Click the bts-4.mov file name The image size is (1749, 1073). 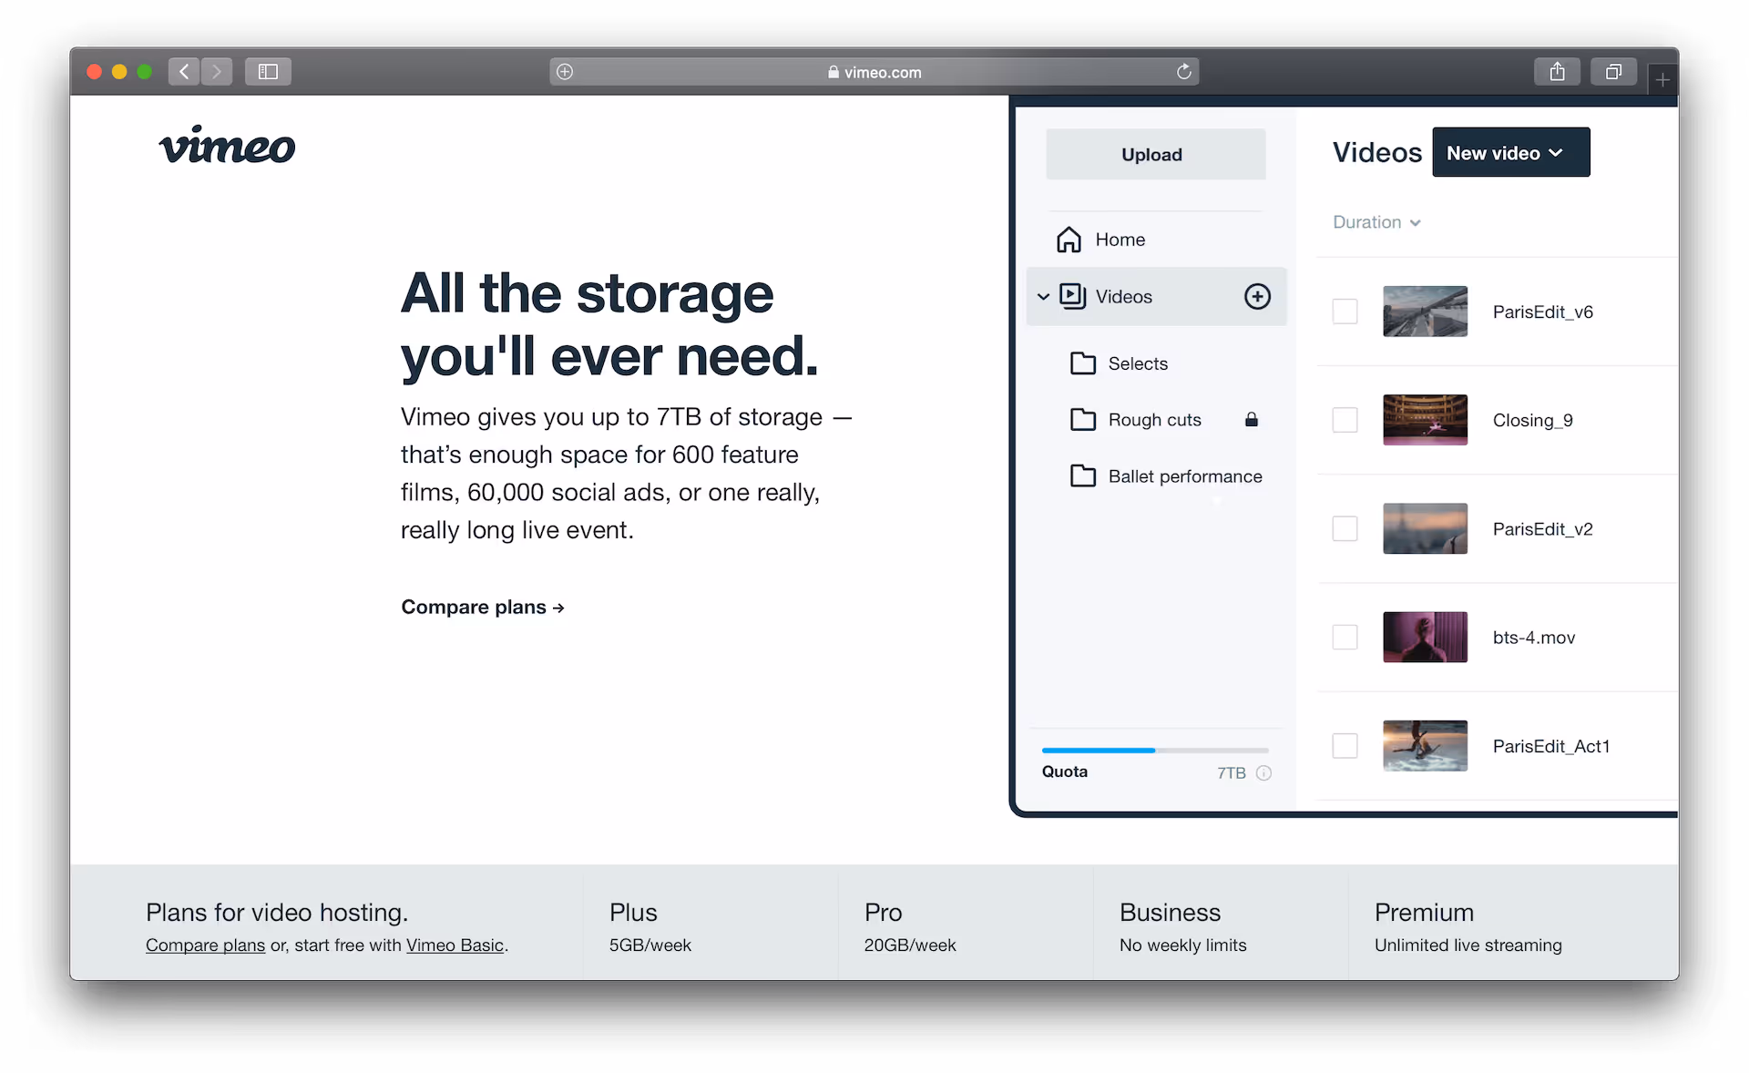tap(1534, 638)
